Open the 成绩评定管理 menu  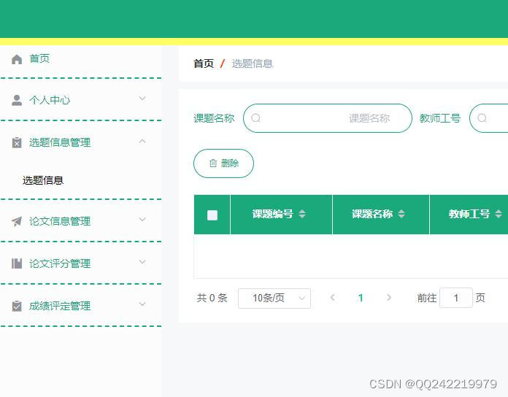[x=60, y=306]
